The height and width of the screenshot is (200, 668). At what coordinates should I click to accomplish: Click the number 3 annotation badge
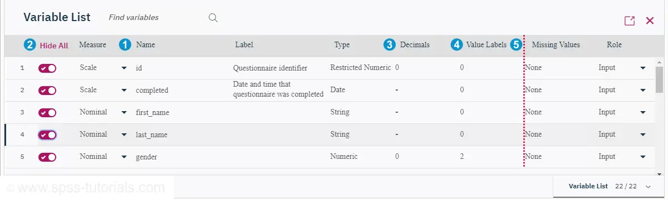tap(390, 45)
